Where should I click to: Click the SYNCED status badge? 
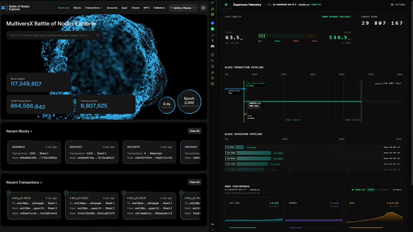[371, 190]
